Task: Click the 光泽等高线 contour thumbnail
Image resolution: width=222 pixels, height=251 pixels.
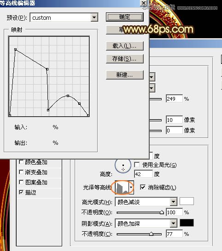Action: [x=122, y=188]
